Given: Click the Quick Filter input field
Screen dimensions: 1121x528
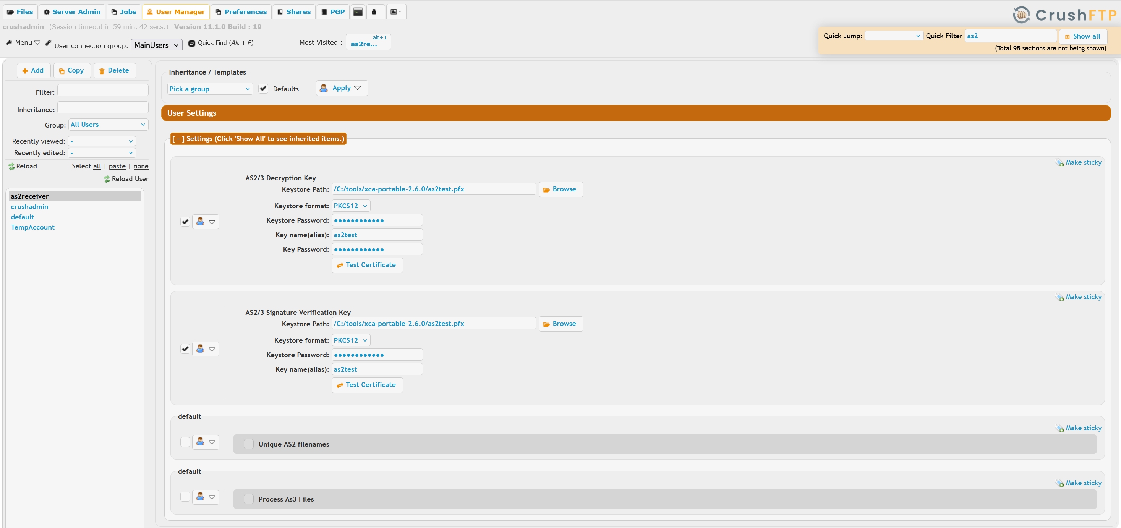Looking at the screenshot, I should click(x=1011, y=36).
